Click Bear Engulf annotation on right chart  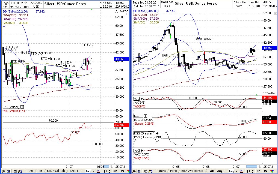coord(205,38)
